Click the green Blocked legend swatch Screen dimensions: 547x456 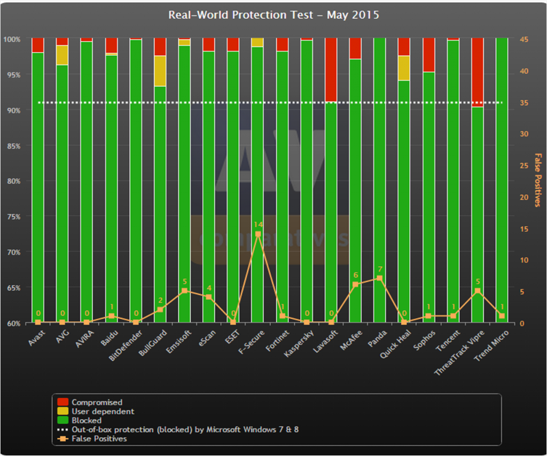[x=63, y=420]
